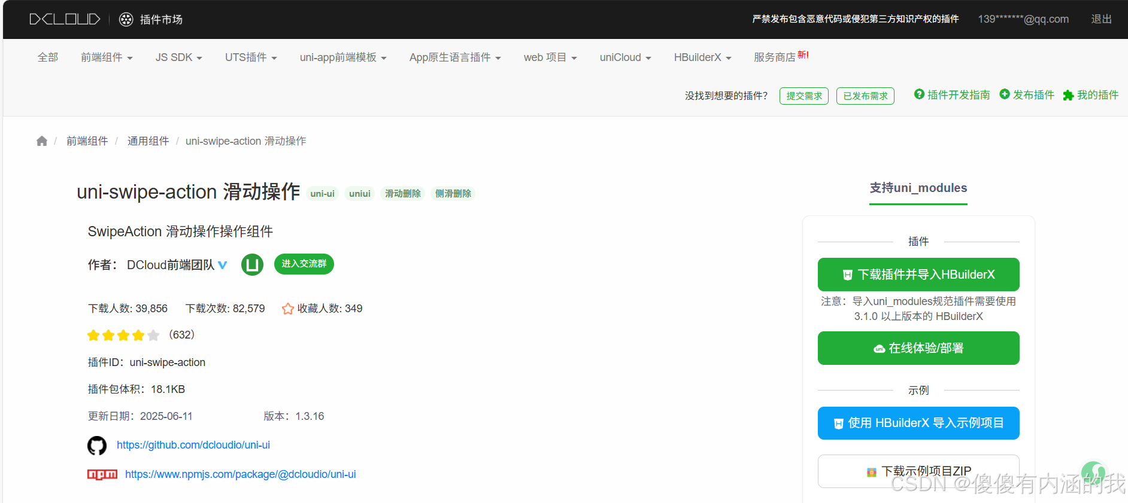Click the DCloud logo
The image size is (1128, 503).
coord(65,19)
